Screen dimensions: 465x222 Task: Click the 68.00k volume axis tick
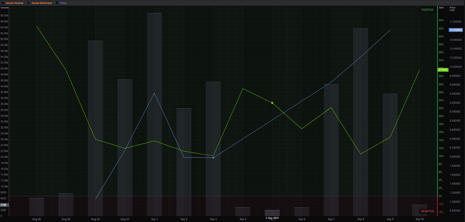(x=5, y=15)
